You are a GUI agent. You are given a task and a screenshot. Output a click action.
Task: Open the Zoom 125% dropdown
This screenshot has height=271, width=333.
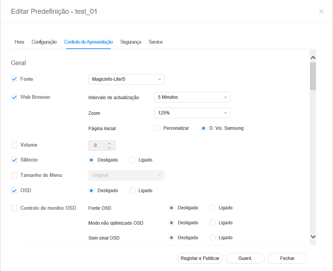[192, 113]
